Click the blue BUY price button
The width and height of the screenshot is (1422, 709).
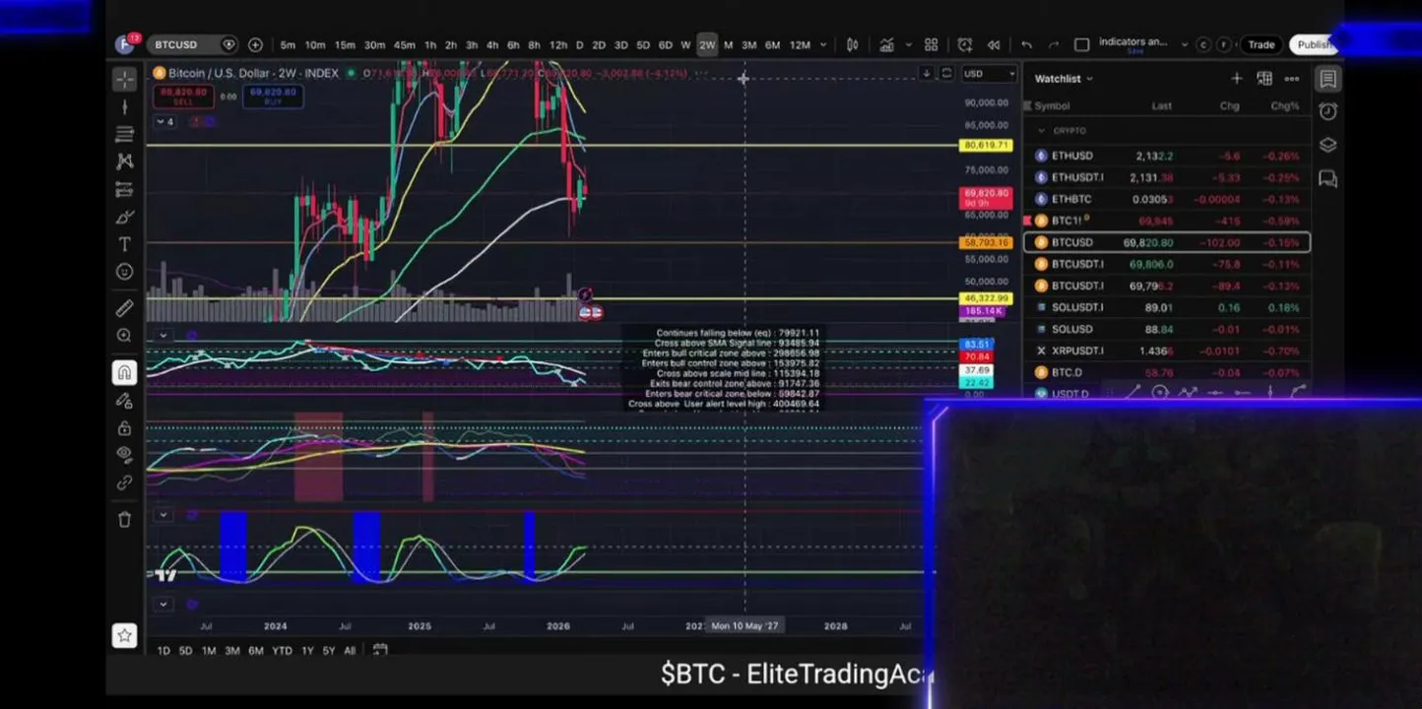coord(272,96)
